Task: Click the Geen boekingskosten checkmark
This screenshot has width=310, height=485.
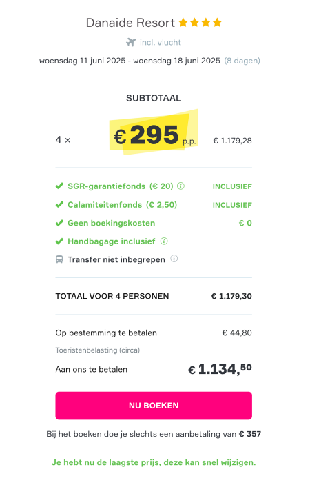Action: pos(59,223)
